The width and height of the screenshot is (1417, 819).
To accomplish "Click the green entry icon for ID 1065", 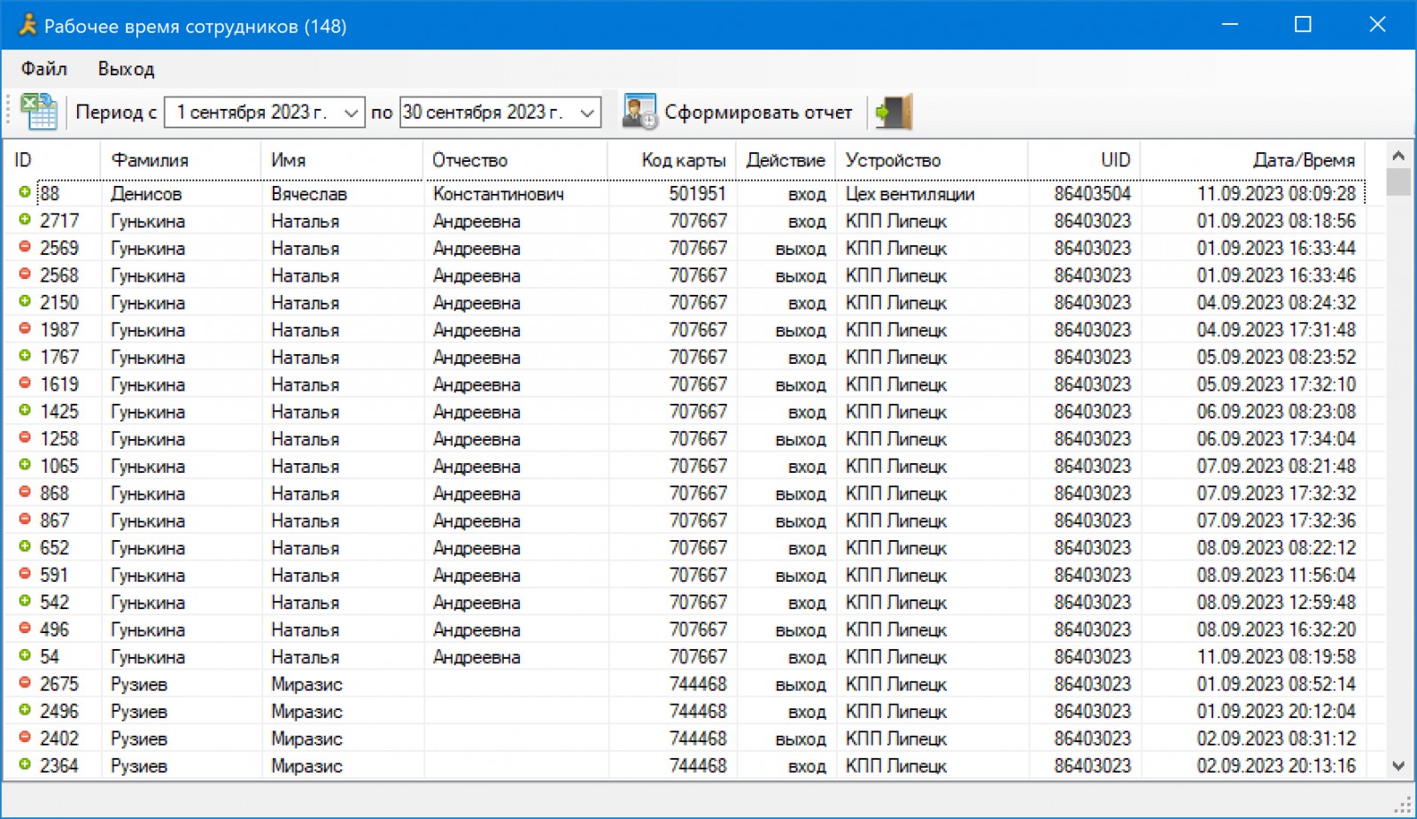I will point(25,465).
